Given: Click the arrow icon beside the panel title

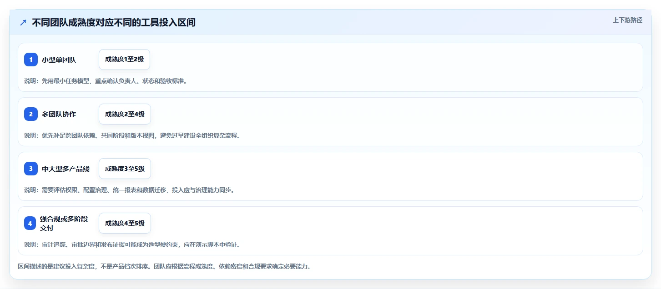Looking at the screenshot, I should tap(23, 23).
